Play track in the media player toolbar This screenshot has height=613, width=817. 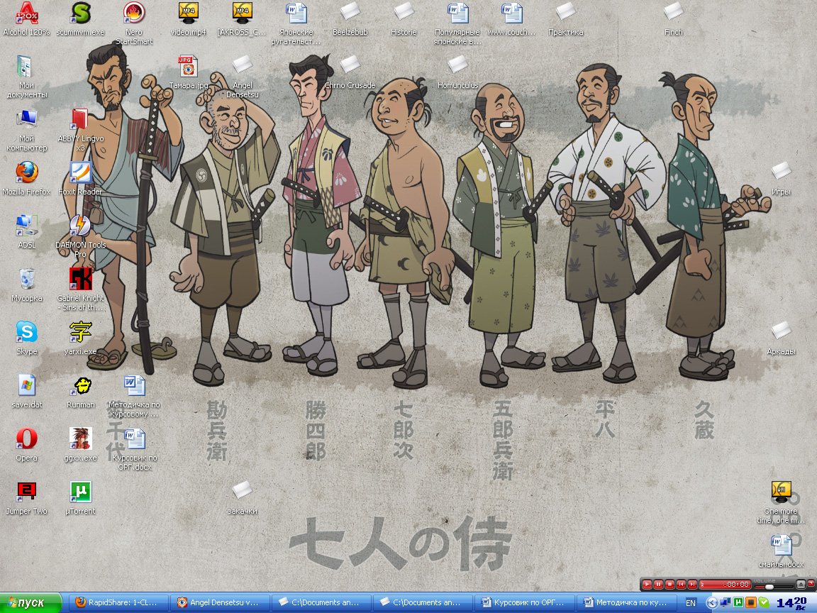(647, 585)
